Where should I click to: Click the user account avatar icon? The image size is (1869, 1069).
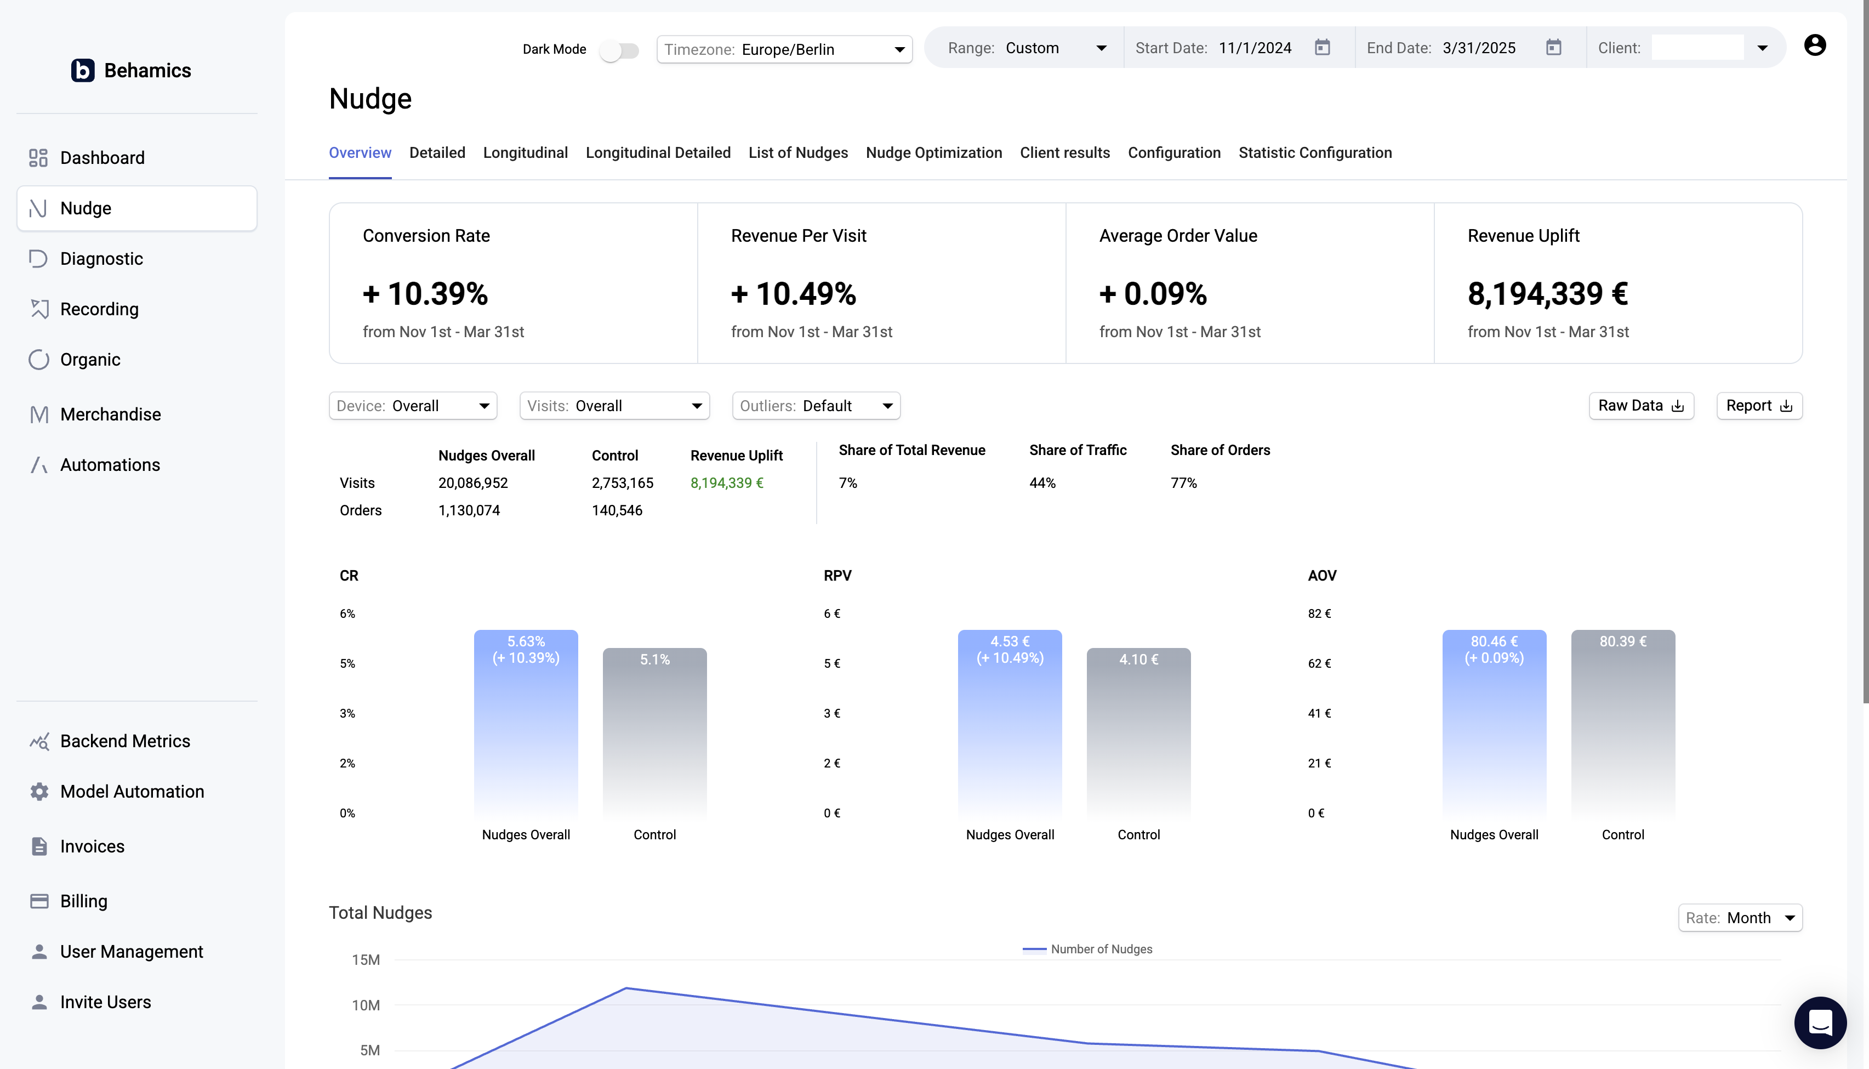tap(1814, 46)
